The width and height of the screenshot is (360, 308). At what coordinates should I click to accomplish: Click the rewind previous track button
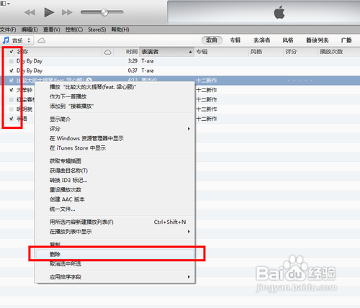pos(30,12)
